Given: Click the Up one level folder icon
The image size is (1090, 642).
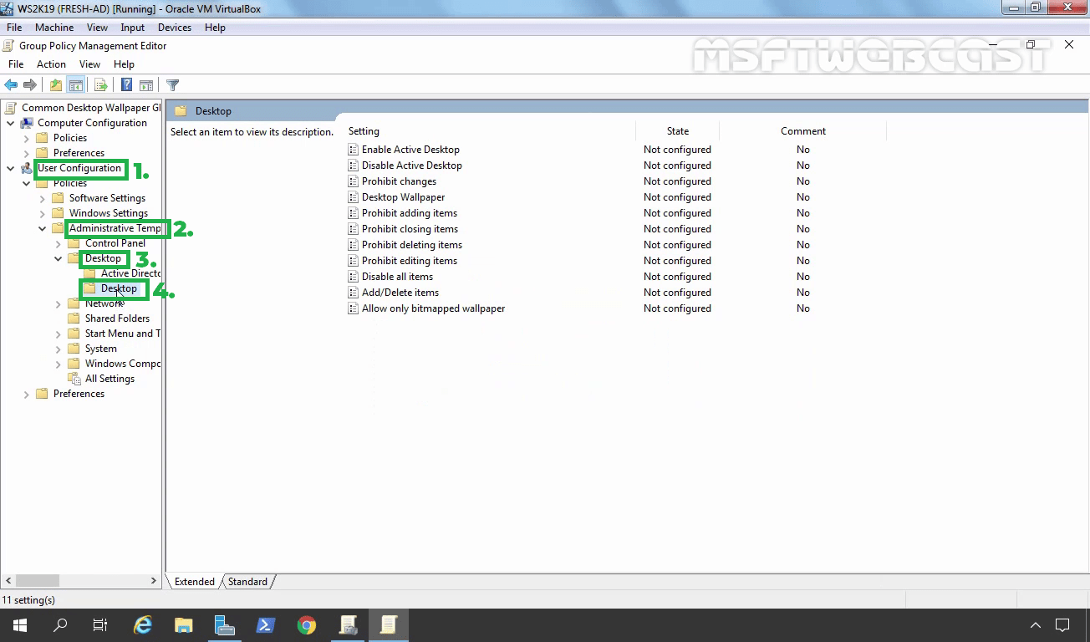Looking at the screenshot, I should [54, 84].
